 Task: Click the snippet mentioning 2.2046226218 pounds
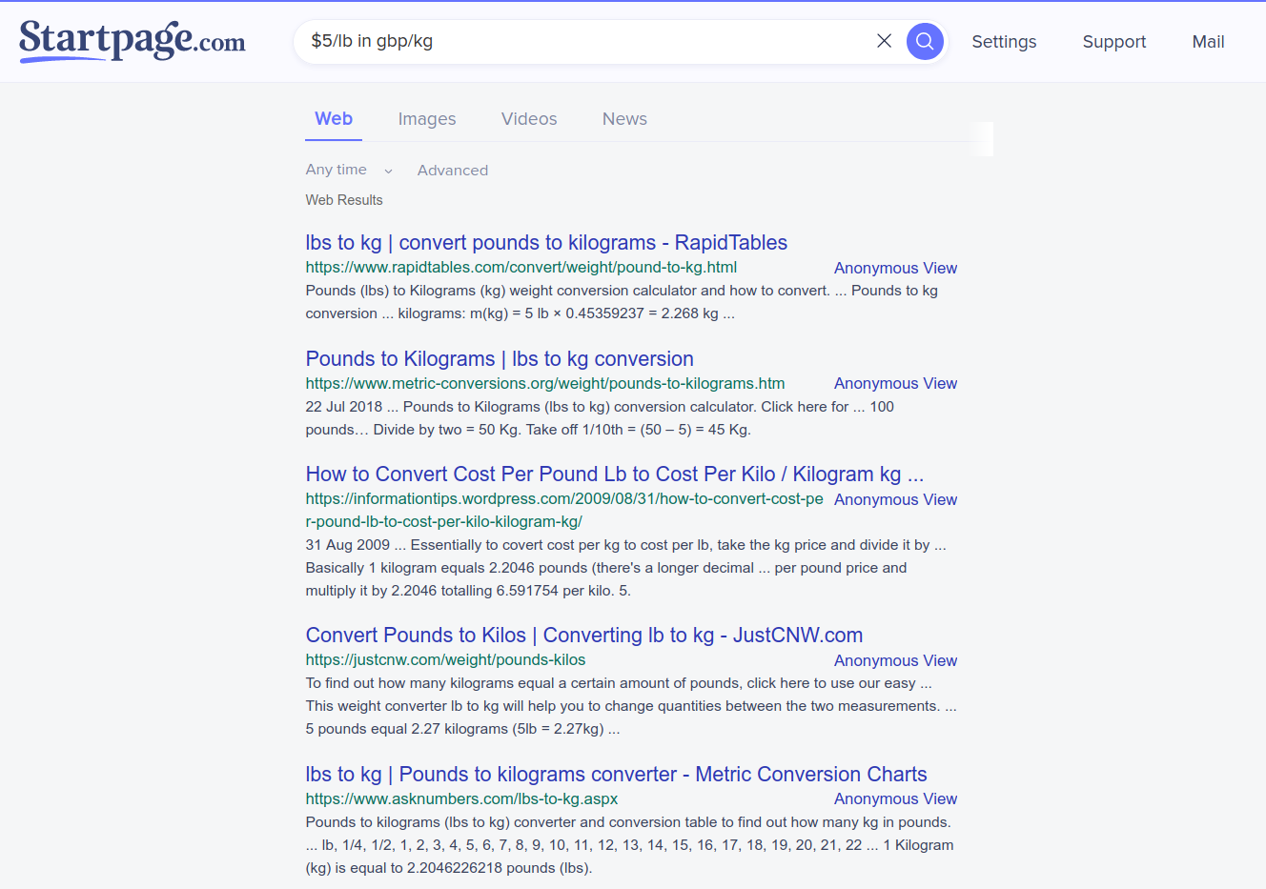(x=629, y=845)
